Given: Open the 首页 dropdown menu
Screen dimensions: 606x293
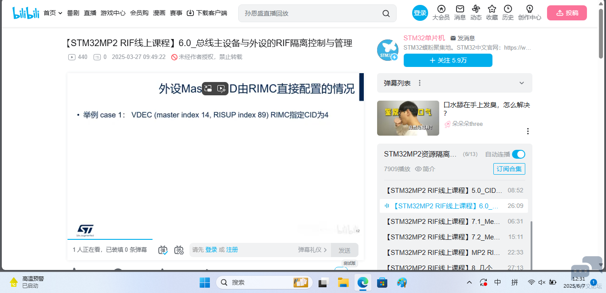Looking at the screenshot, I should click(53, 13).
